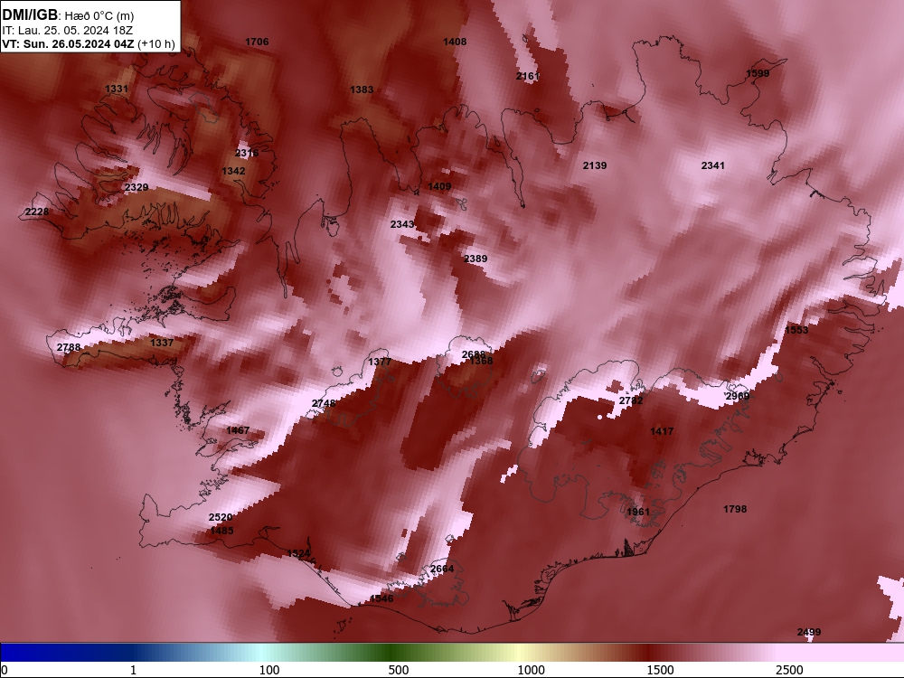Click the legend label 1
Image resolution: width=904 pixels, height=678 pixels.
[133, 670]
